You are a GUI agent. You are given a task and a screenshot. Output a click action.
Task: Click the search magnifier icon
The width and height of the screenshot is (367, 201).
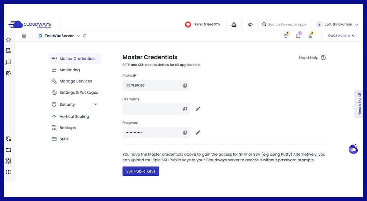pos(264,24)
